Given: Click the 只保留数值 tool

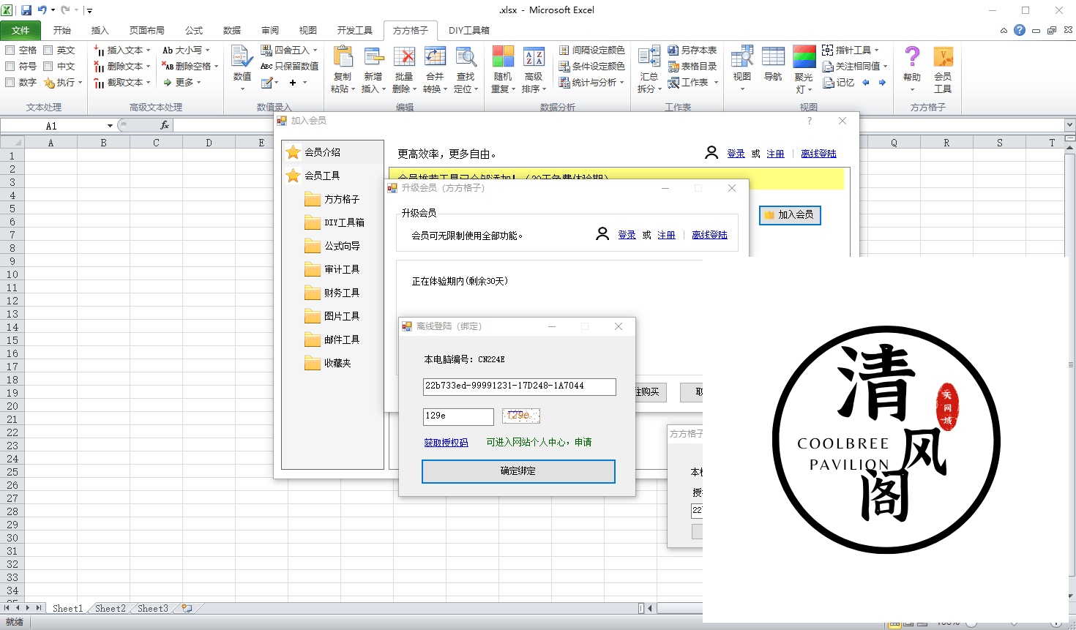Looking at the screenshot, I should tap(290, 66).
